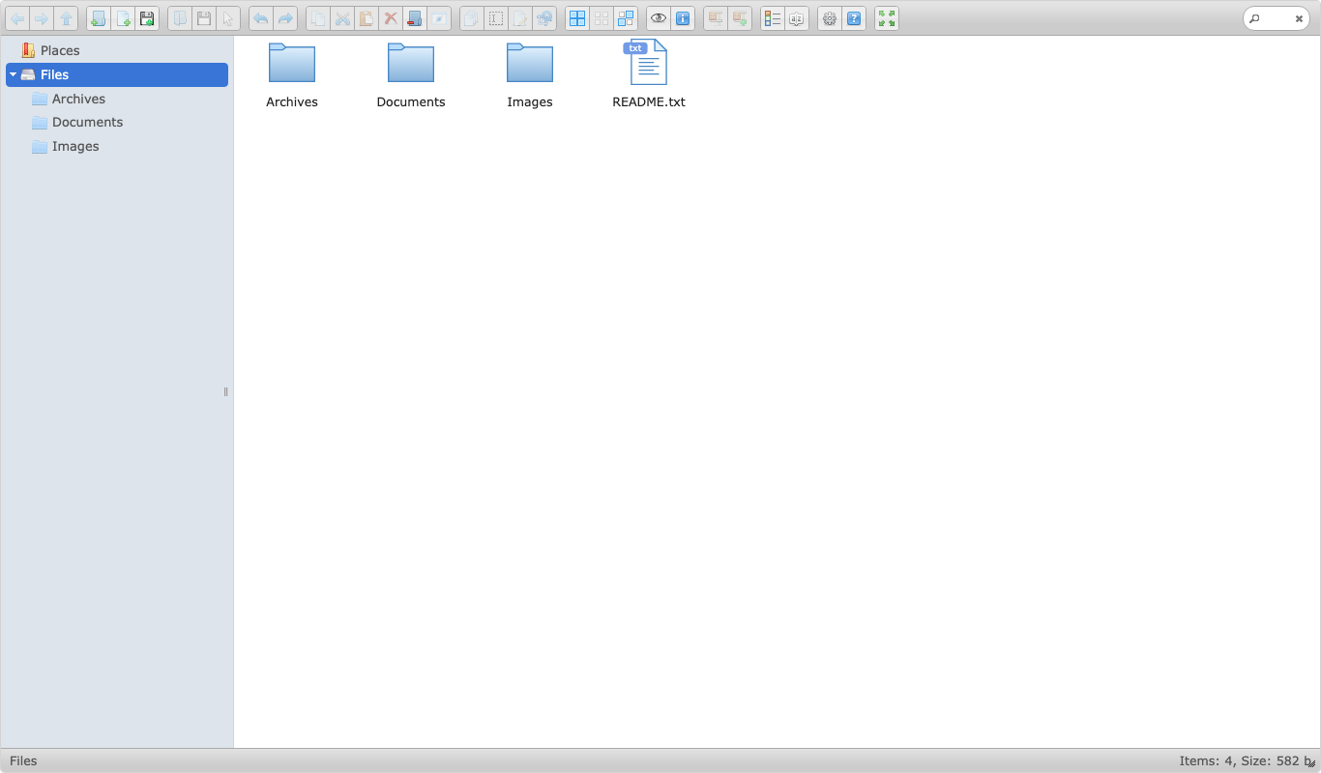The width and height of the screenshot is (1321, 773).
Task: Select all items with the toolbar icon
Action: 577,18
